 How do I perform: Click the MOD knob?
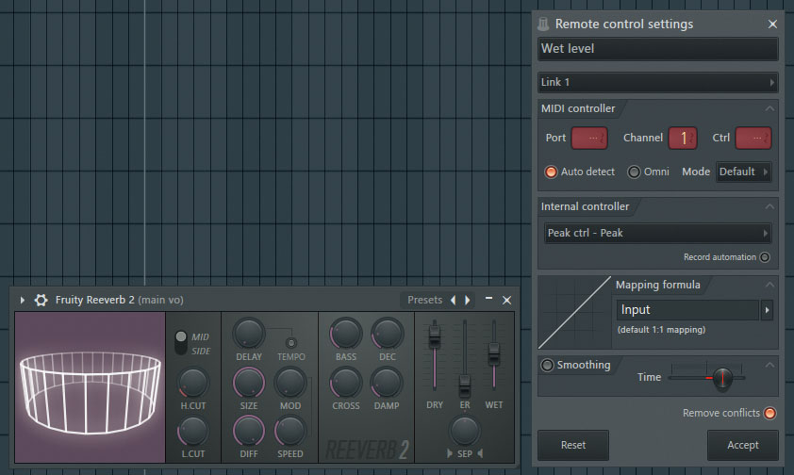click(x=290, y=383)
